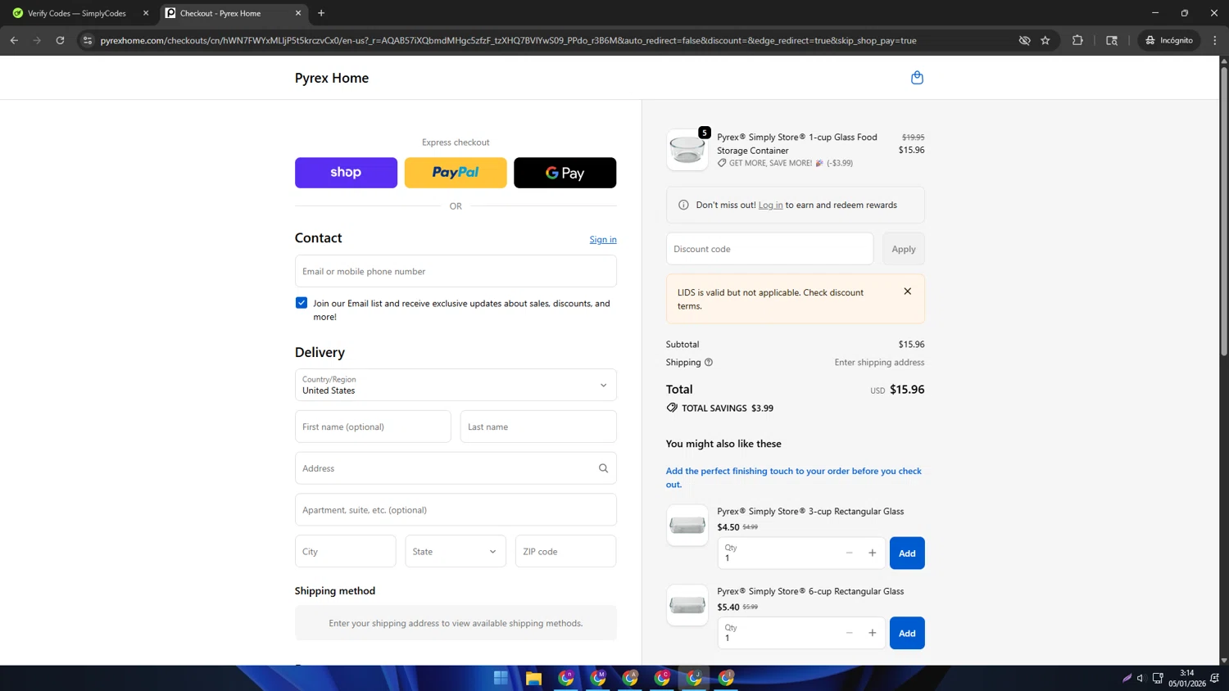This screenshot has height=691, width=1229.
Task: Click the 6-cup Rectangular Glass thumbnail
Action: 687,605
